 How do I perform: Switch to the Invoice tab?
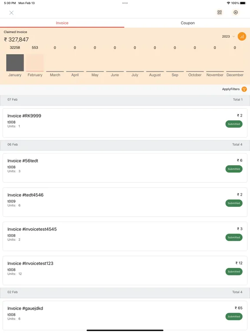[62, 23]
